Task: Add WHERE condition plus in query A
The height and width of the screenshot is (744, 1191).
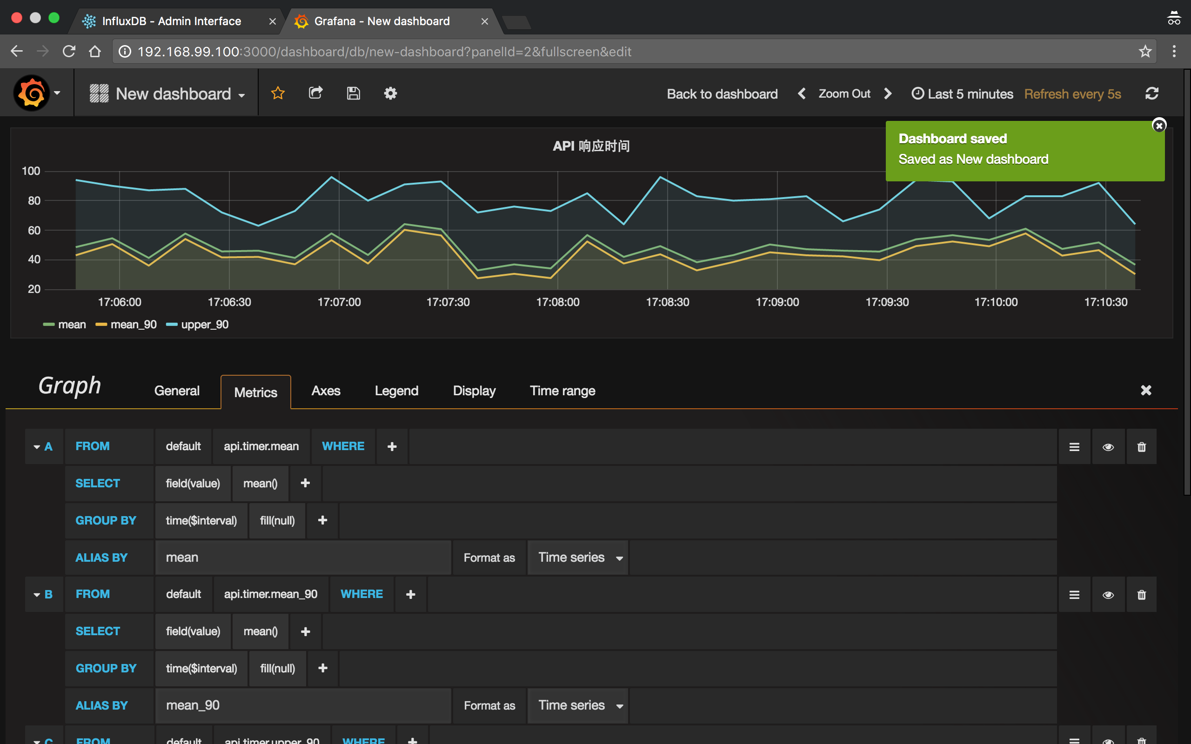Action: pos(392,447)
